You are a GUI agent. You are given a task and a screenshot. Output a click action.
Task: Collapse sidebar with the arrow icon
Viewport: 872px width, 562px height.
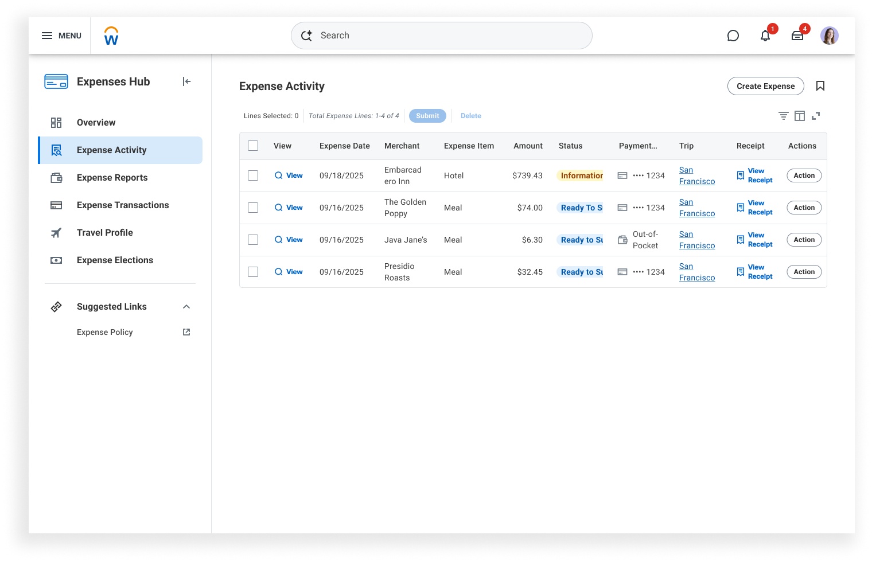click(x=186, y=81)
